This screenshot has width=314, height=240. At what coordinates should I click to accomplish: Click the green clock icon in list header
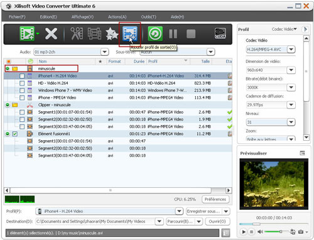click(x=31, y=62)
